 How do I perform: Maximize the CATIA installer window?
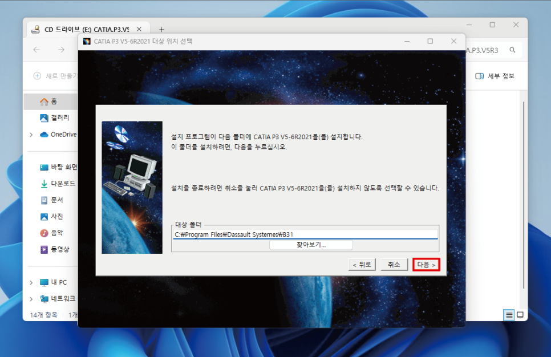pos(430,42)
